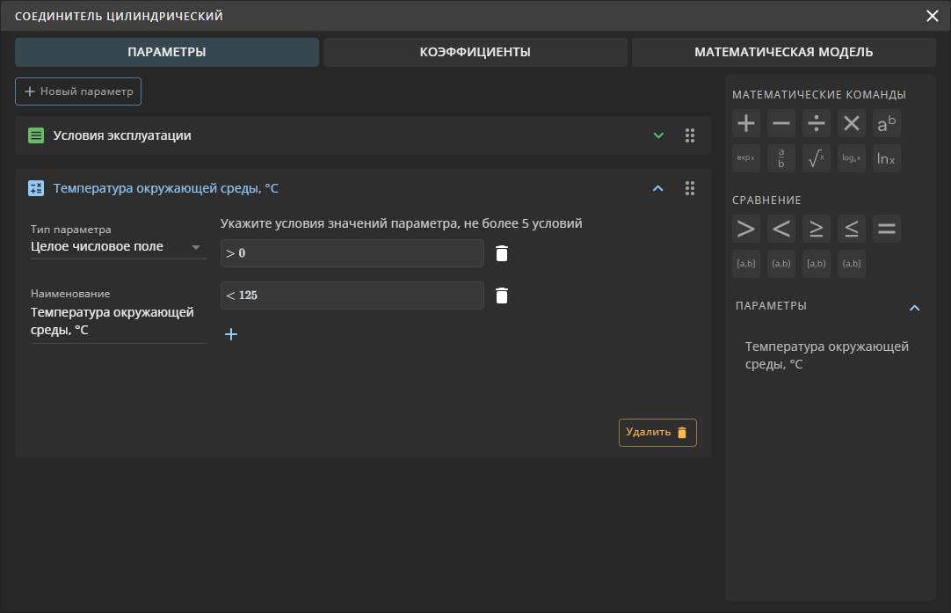Click the calculator icon of Температура окружающей среды
Image resolution: width=951 pixels, height=613 pixels.
point(36,188)
